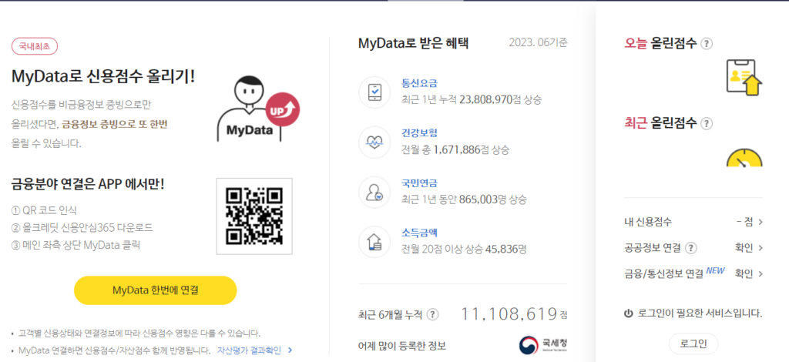
Task: Click the QR code image
Action: pyautogui.click(x=253, y=216)
